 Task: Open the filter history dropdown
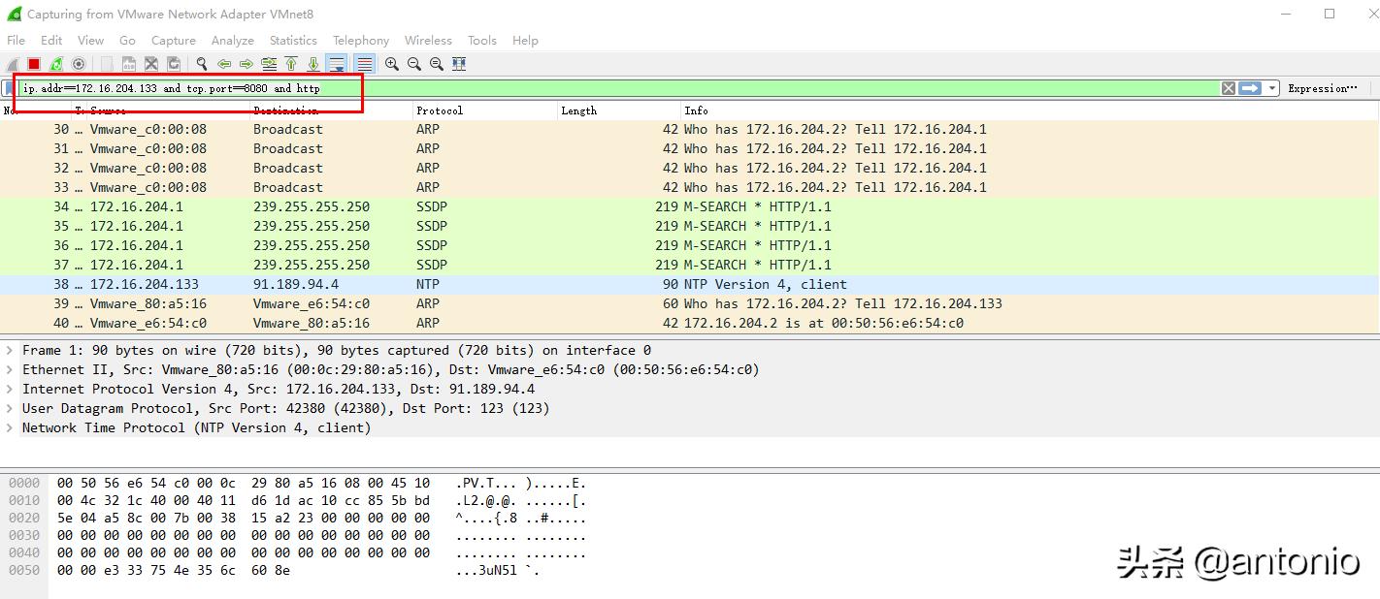tap(1272, 87)
